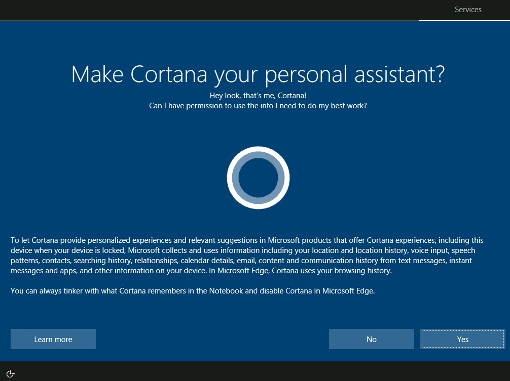Open the Learn more button
510x381 pixels.
tap(53, 339)
